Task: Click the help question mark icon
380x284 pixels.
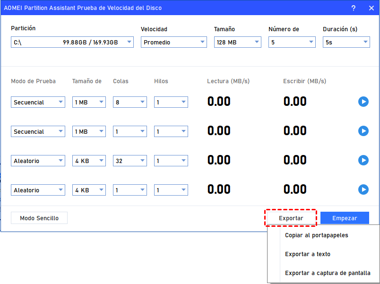Action: pos(354,8)
